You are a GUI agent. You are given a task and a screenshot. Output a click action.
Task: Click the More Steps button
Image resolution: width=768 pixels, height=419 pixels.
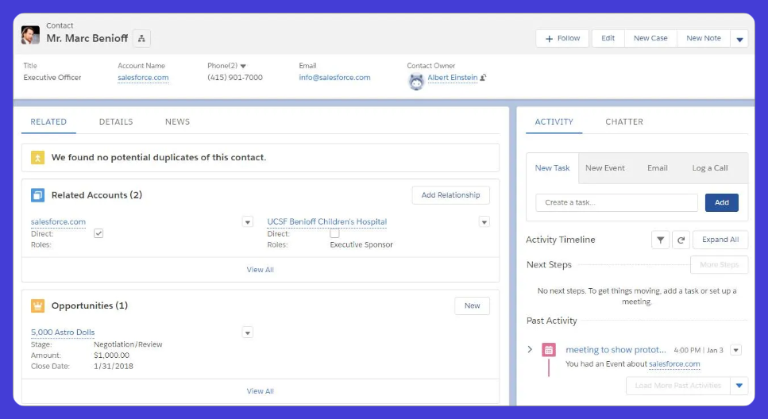tap(719, 265)
